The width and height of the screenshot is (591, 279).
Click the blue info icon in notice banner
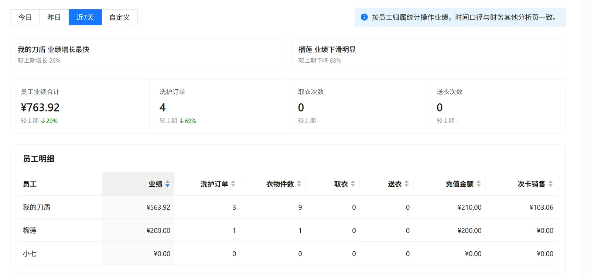click(x=364, y=17)
